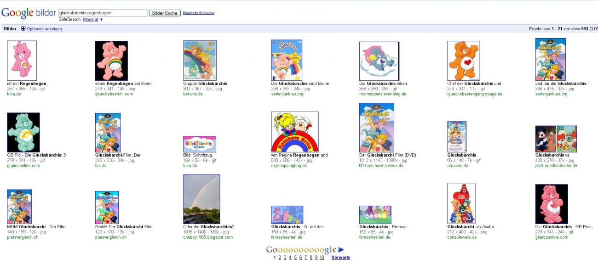The image size is (598, 264).
Task: Open the Care Bears avatar thumbnail from consolewars.de
Action: tap(461, 203)
